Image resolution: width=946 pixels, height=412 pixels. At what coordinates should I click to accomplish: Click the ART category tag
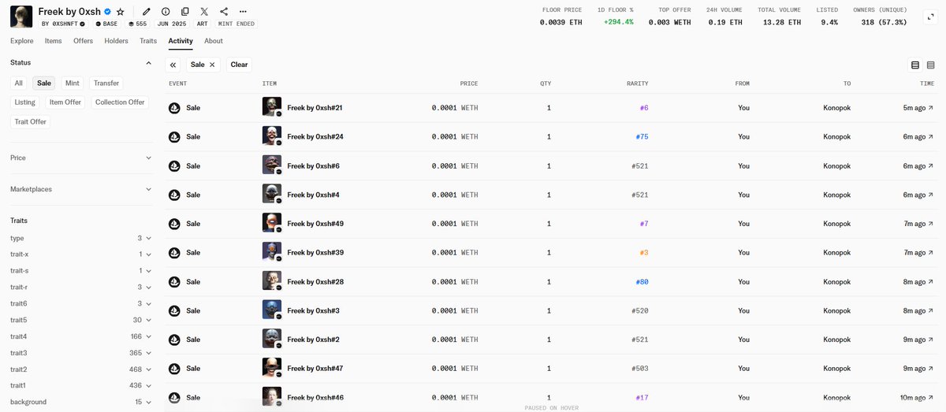coord(203,24)
